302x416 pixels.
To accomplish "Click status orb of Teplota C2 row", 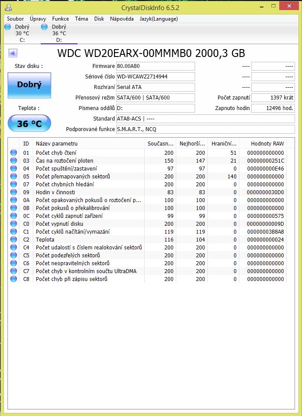I will pyautogui.click(x=14, y=239).
